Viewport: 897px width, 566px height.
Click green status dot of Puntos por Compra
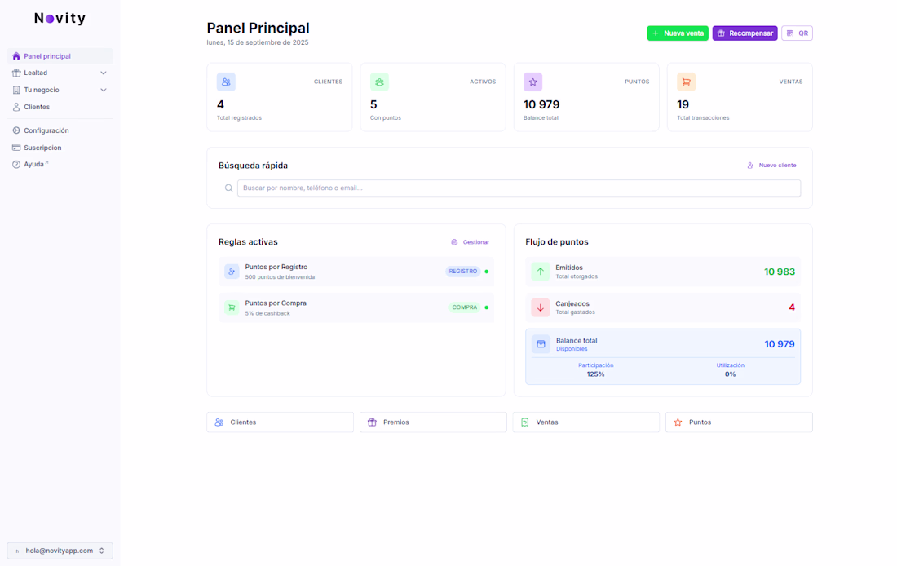pos(487,307)
